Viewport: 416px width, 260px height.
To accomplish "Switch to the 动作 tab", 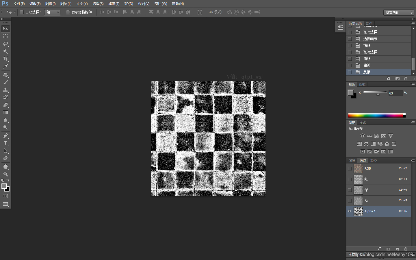I will tap(369, 23).
